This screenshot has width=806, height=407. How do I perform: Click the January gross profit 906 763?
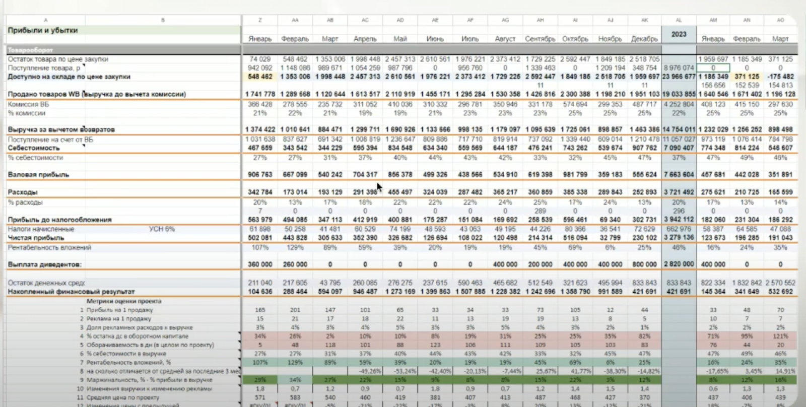tap(260, 175)
